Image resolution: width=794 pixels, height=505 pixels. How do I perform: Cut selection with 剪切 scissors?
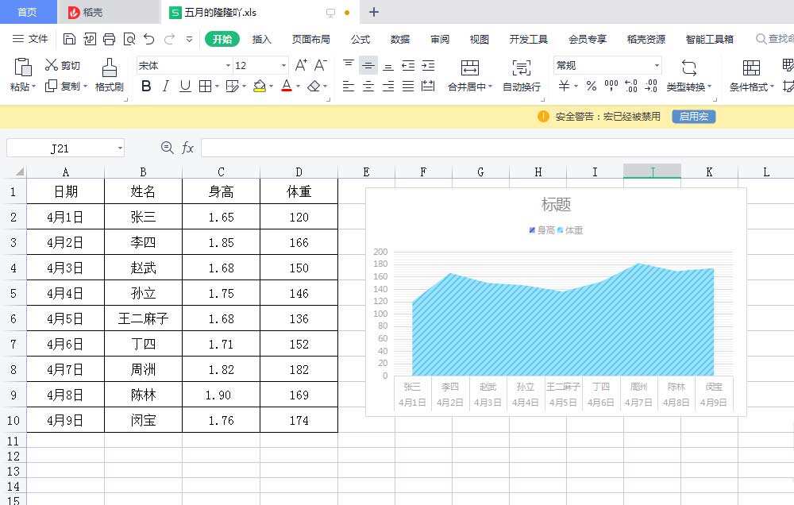[62, 65]
